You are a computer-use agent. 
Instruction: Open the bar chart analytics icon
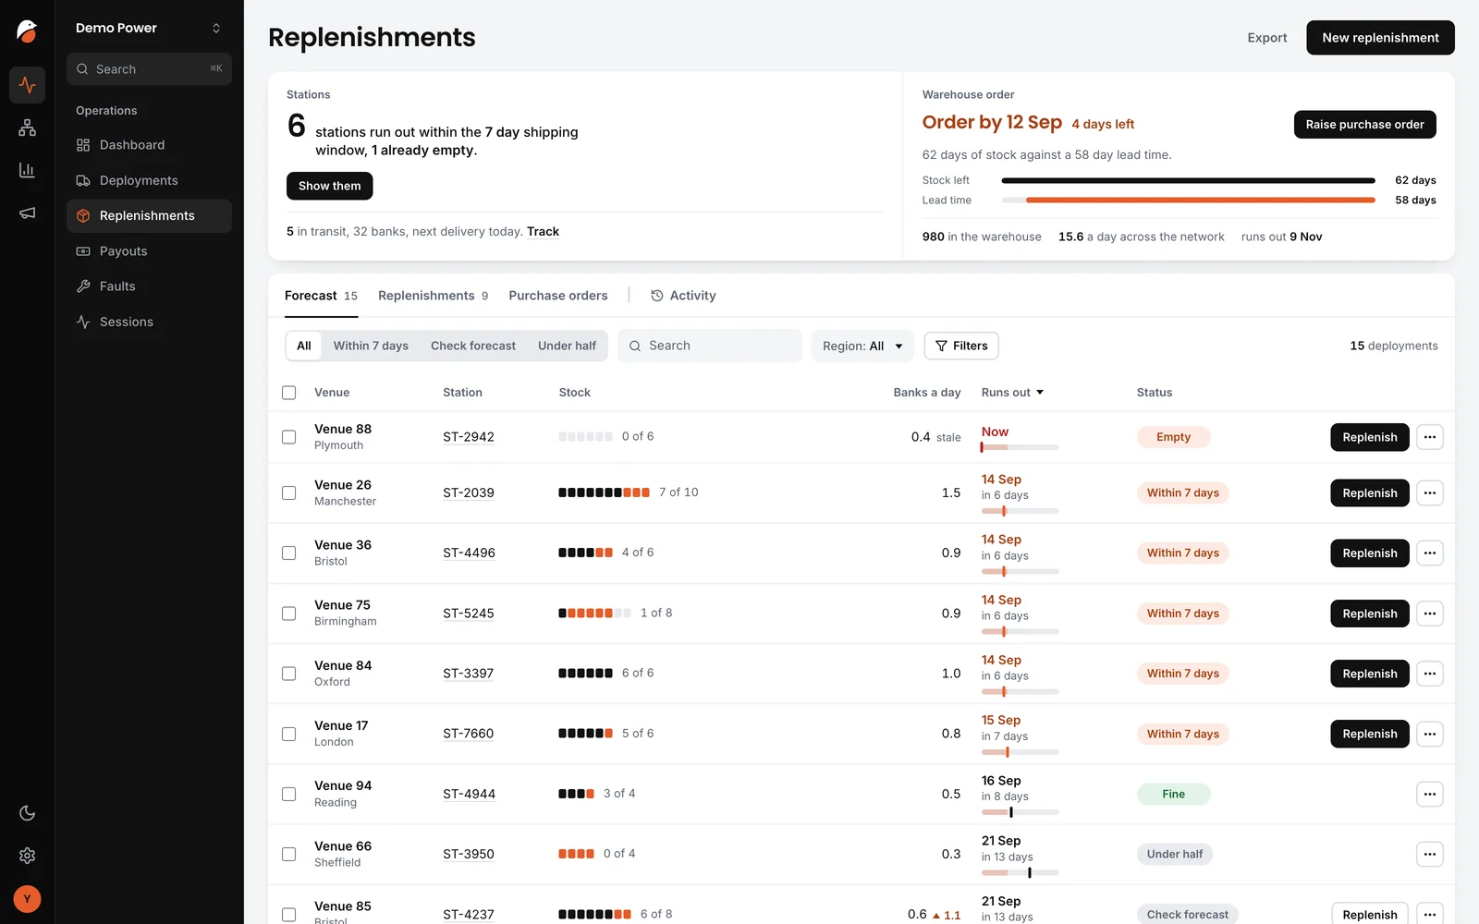(x=27, y=170)
